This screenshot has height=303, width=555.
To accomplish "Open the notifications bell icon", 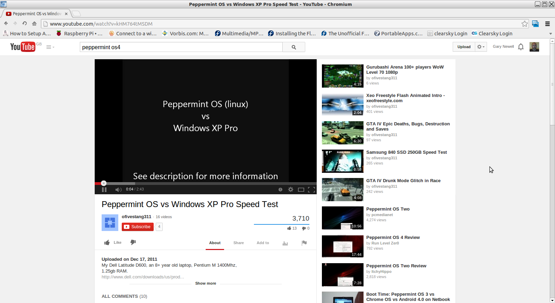I will click(x=521, y=47).
